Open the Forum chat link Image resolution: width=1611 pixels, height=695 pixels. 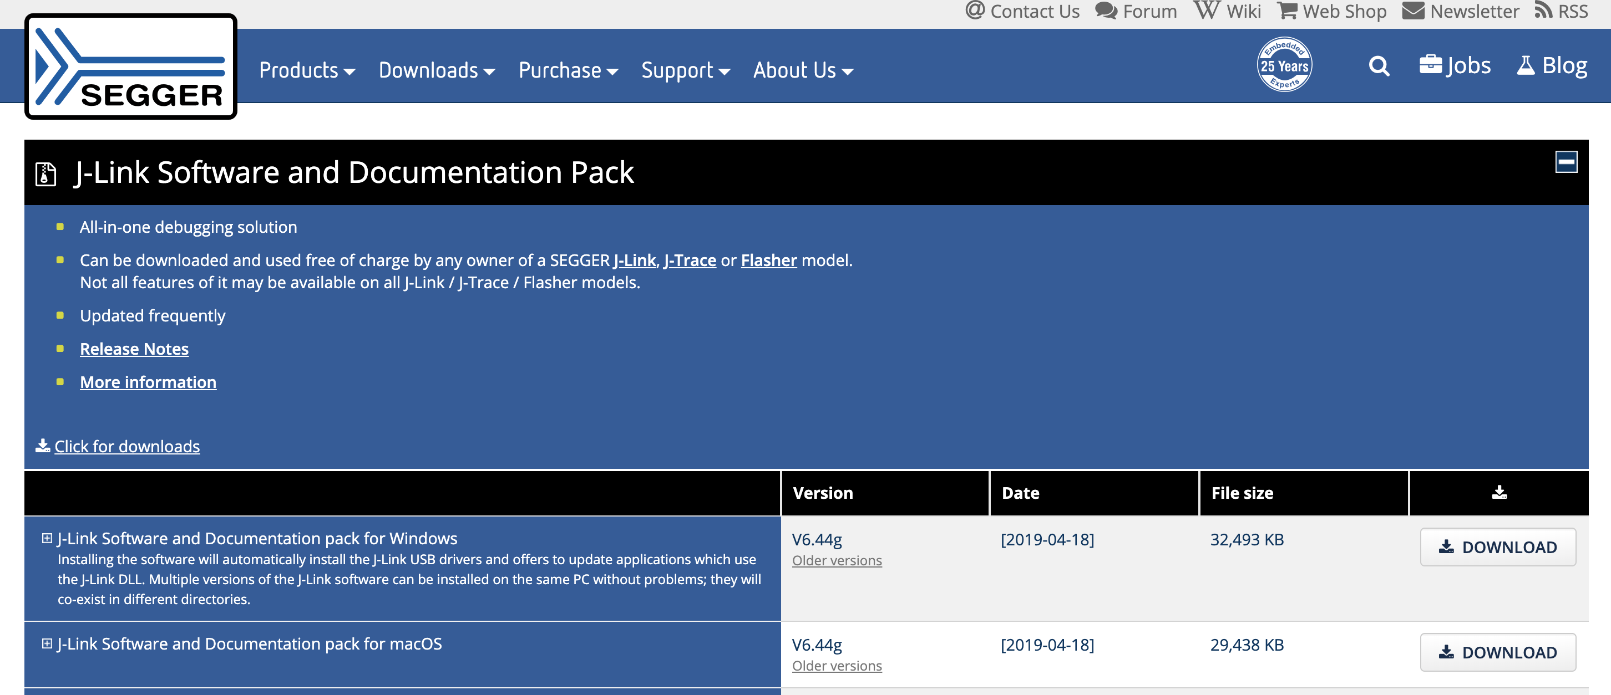pyautogui.click(x=1136, y=11)
